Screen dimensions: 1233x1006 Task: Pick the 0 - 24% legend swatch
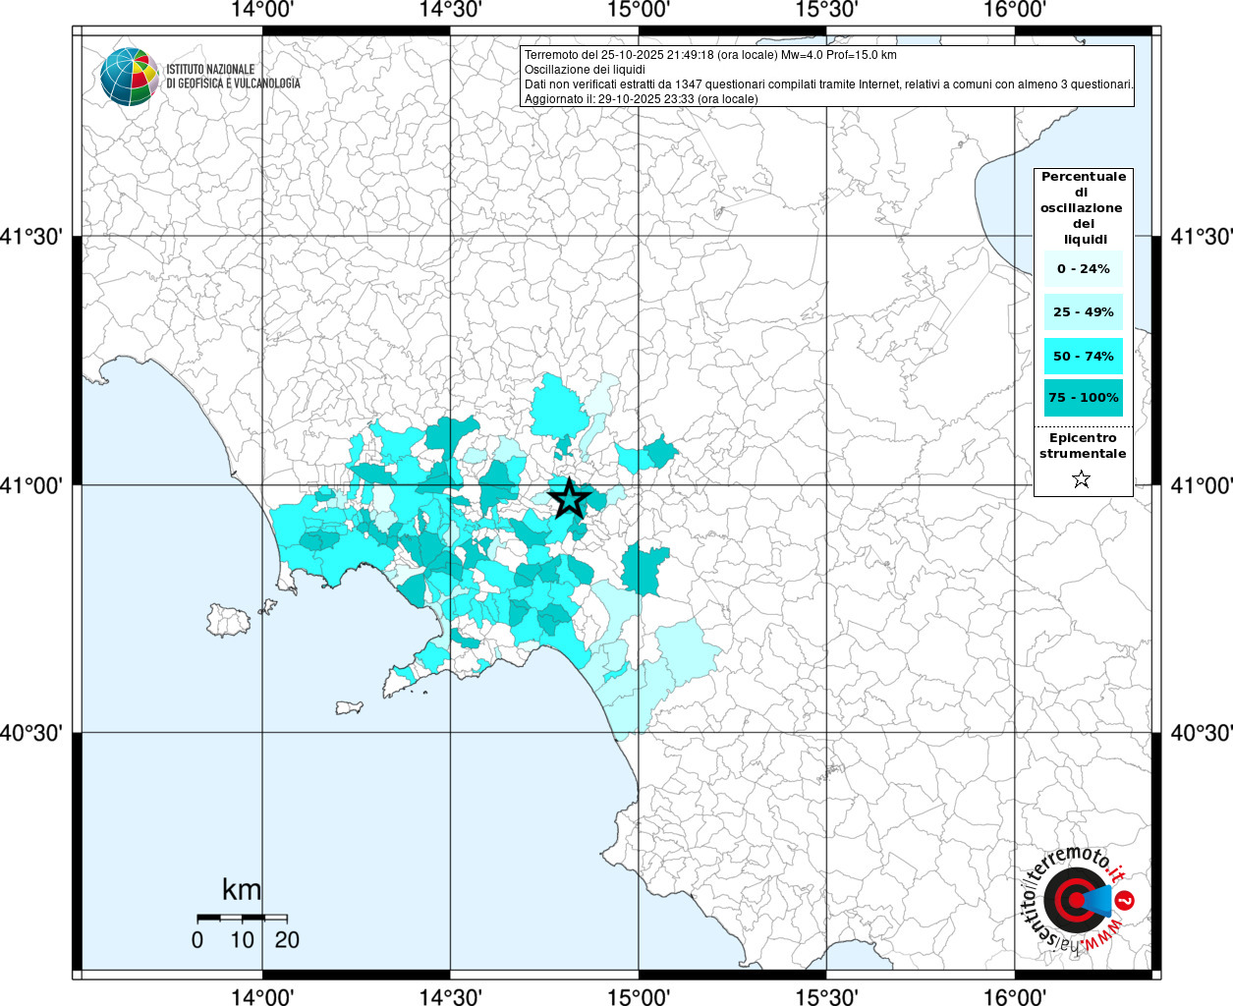point(1083,269)
